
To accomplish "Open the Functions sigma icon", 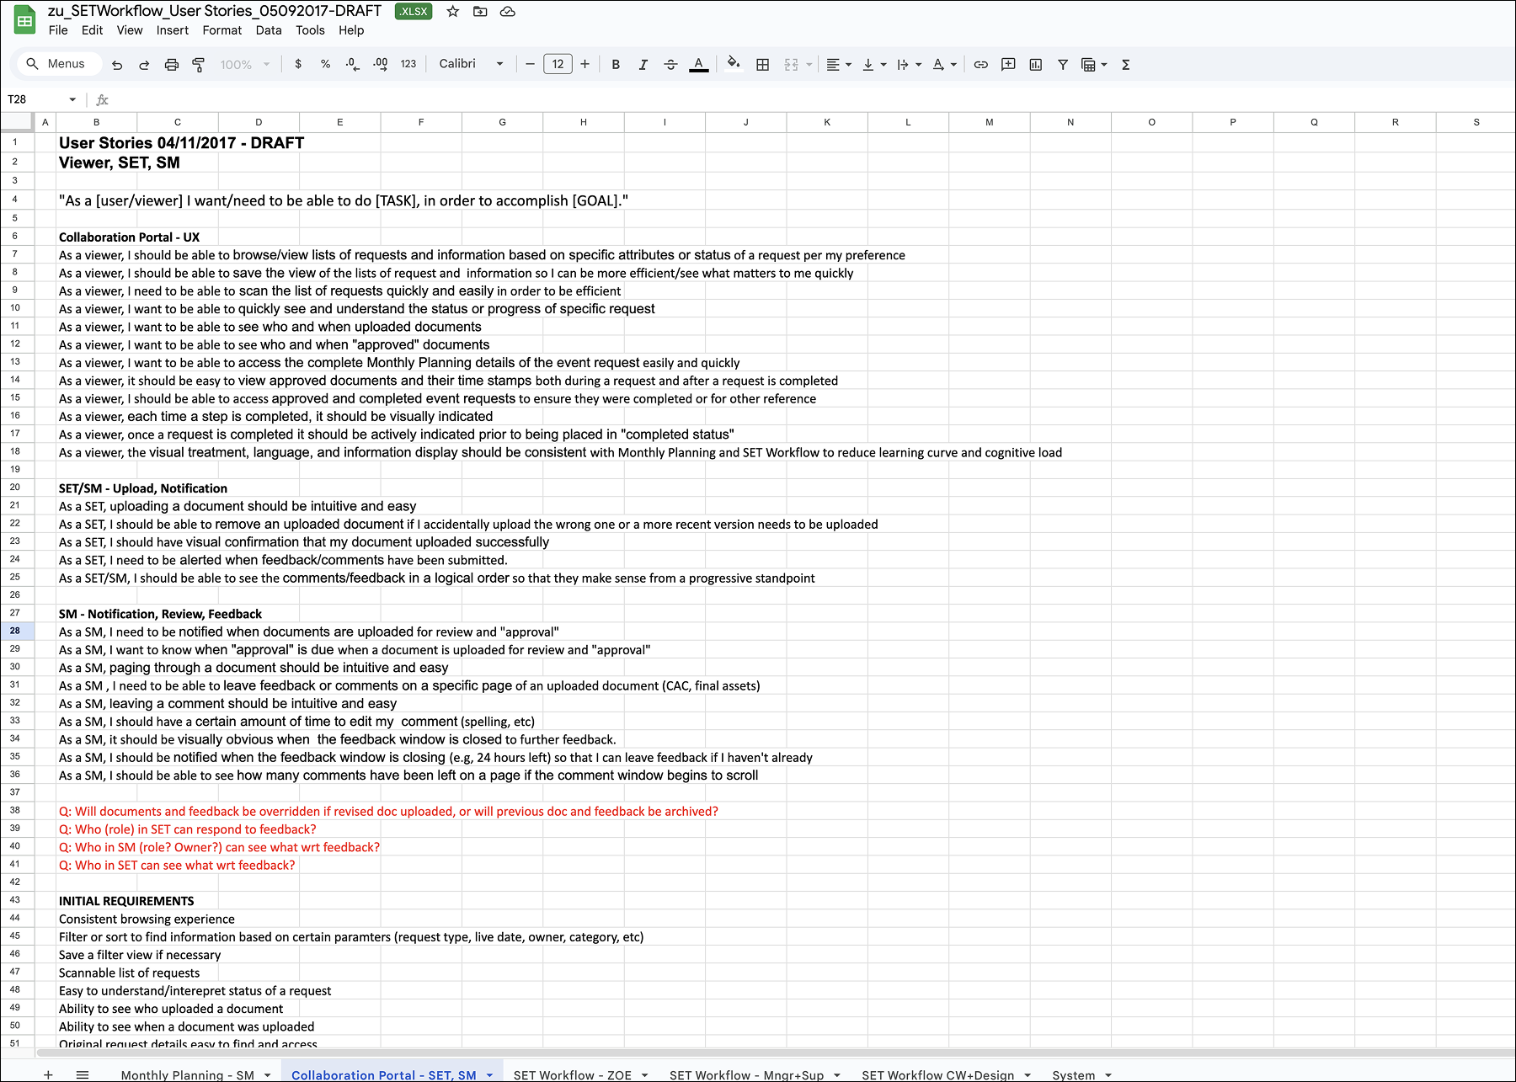I will 1126,65.
